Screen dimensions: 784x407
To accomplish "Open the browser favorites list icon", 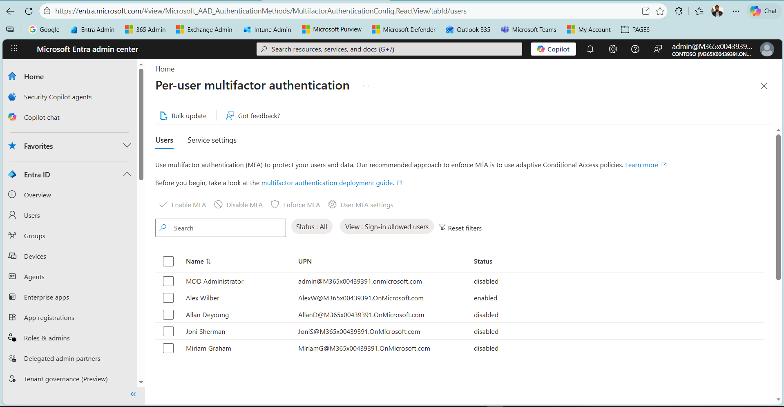I will 699,11.
